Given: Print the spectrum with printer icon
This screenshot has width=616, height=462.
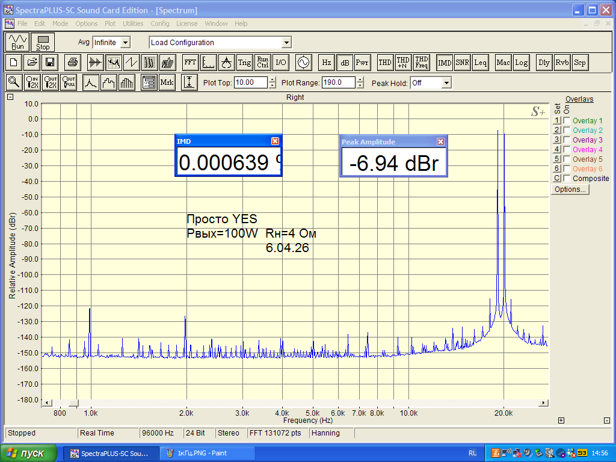Looking at the screenshot, I should click(x=73, y=63).
